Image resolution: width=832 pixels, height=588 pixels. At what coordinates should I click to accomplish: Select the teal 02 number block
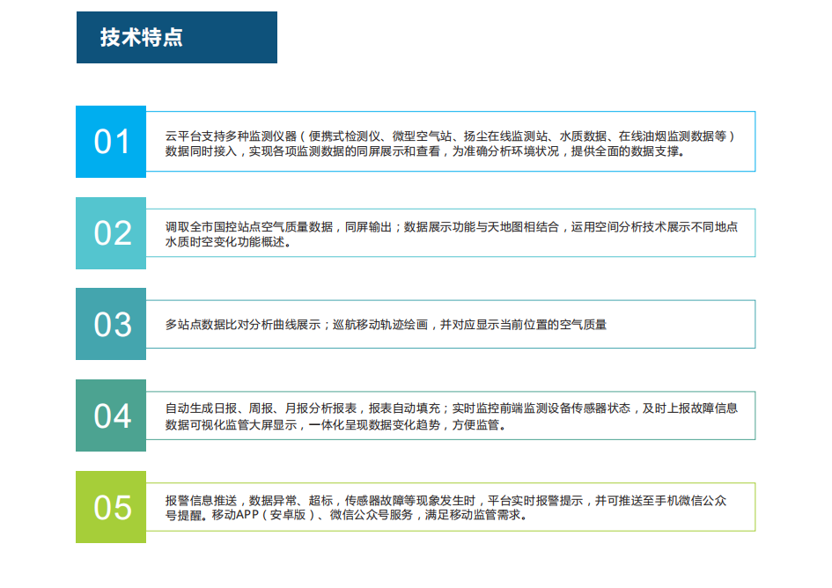tap(111, 233)
